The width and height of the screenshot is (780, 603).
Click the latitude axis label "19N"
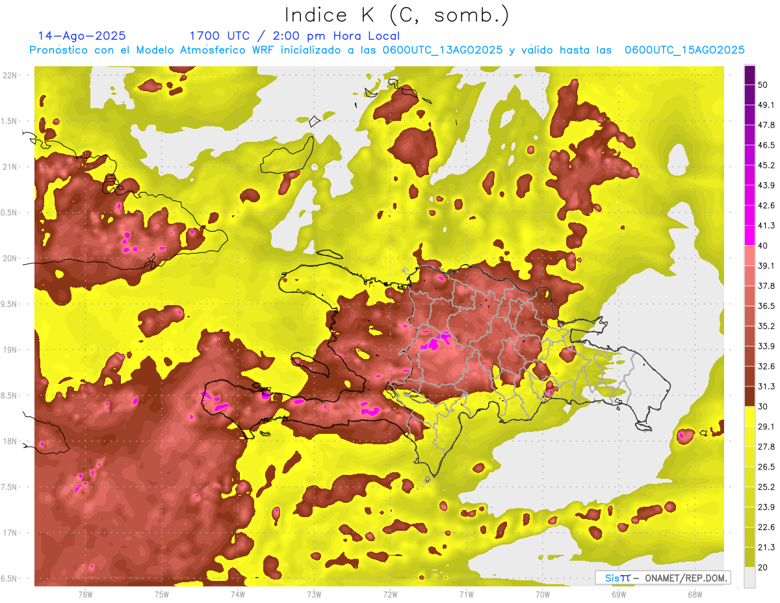point(11,350)
